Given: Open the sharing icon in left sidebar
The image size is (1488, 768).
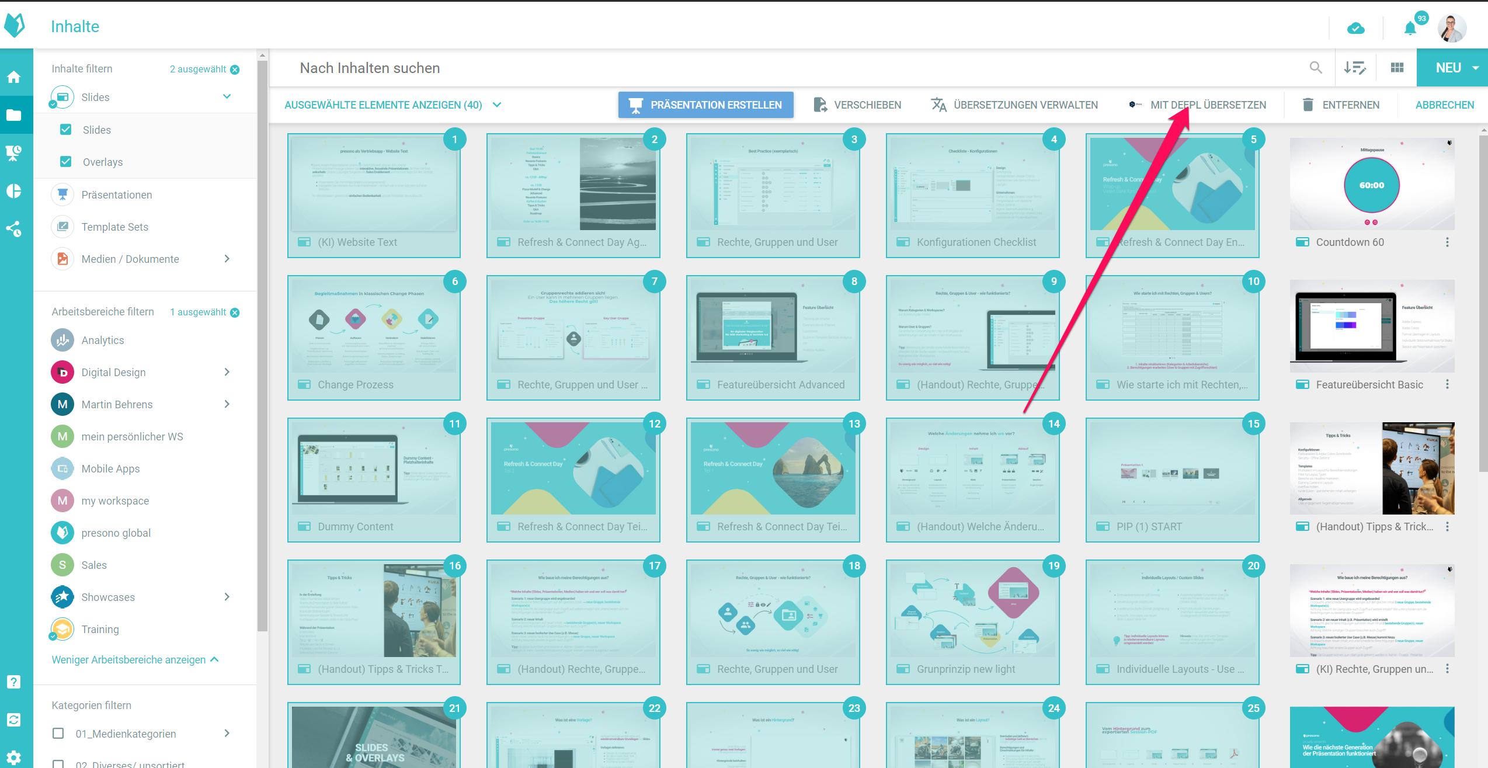Looking at the screenshot, I should pyautogui.click(x=14, y=229).
